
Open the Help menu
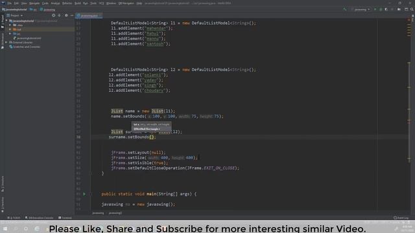pyautogui.click(x=139, y=3)
